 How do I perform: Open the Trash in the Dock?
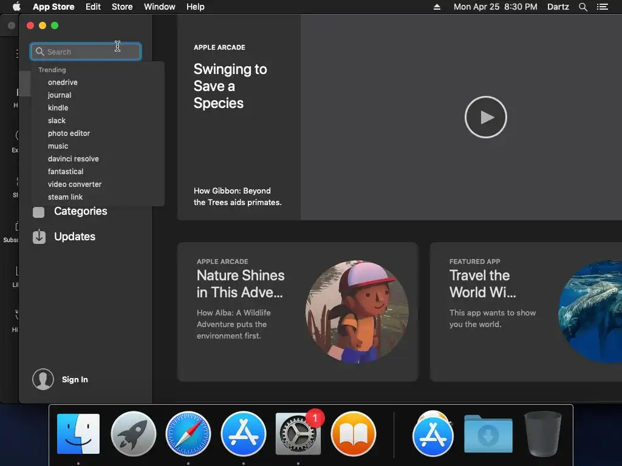[542, 434]
